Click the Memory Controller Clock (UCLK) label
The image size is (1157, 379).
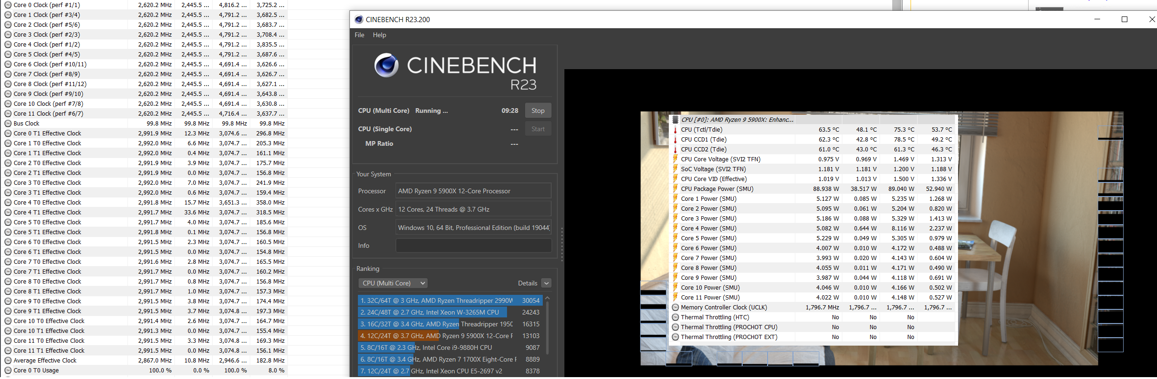click(x=724, y=307)
